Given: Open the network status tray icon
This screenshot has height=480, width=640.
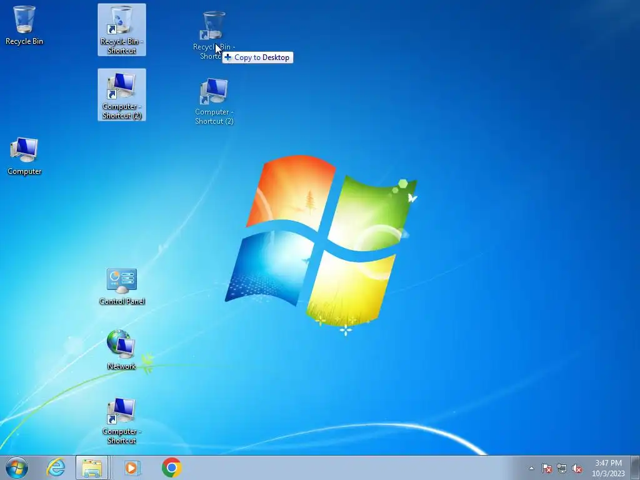Looking at the screenshot, I should (x=562, y=468).
